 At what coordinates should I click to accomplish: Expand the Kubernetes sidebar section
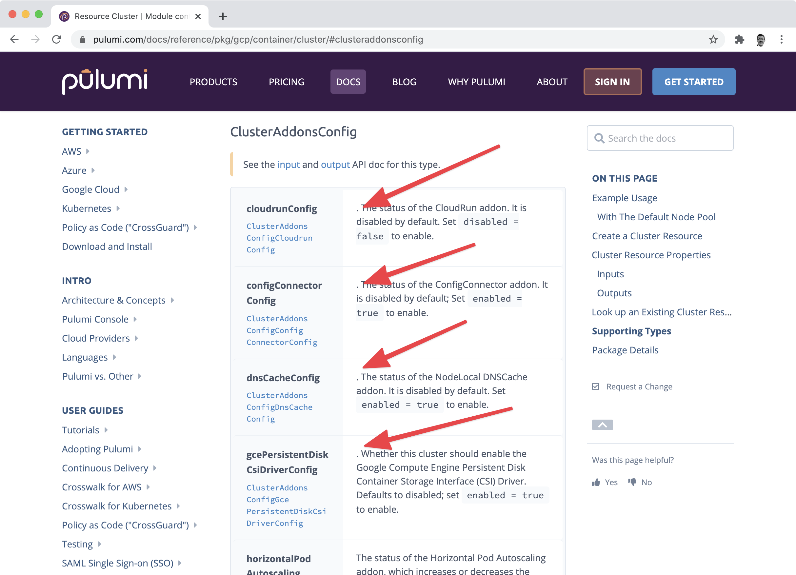tap(118, 208)
